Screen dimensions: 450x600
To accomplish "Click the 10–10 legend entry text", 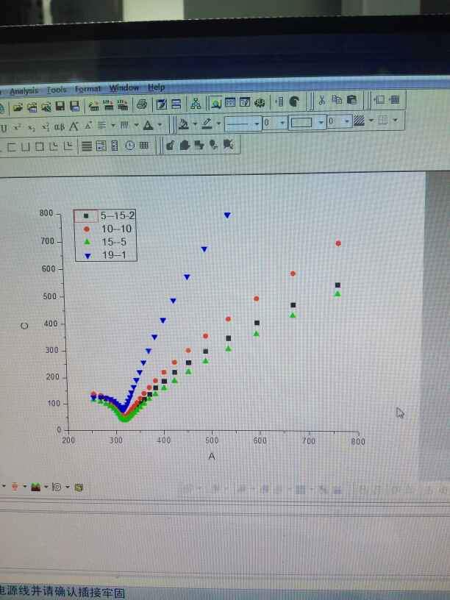I will pos(116,229).
